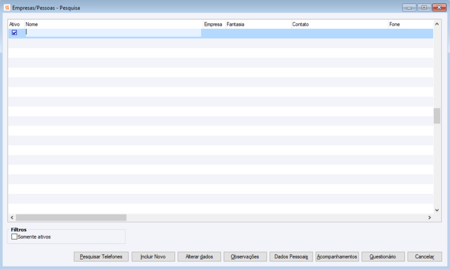Screen dimensions: 450x269
Task: Click the Empresa column header
Action: 214,25
